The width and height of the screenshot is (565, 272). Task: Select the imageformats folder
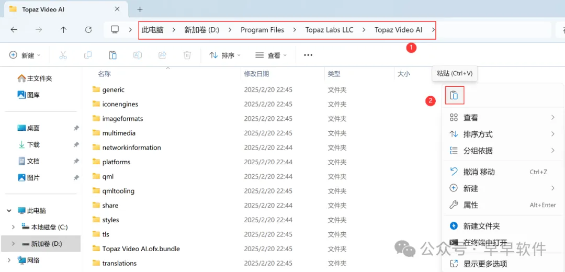[x=122, y=119]
